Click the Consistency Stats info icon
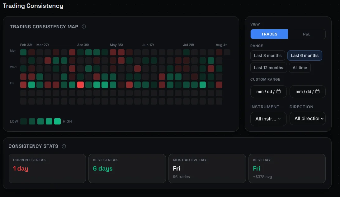 pos(64,146)
